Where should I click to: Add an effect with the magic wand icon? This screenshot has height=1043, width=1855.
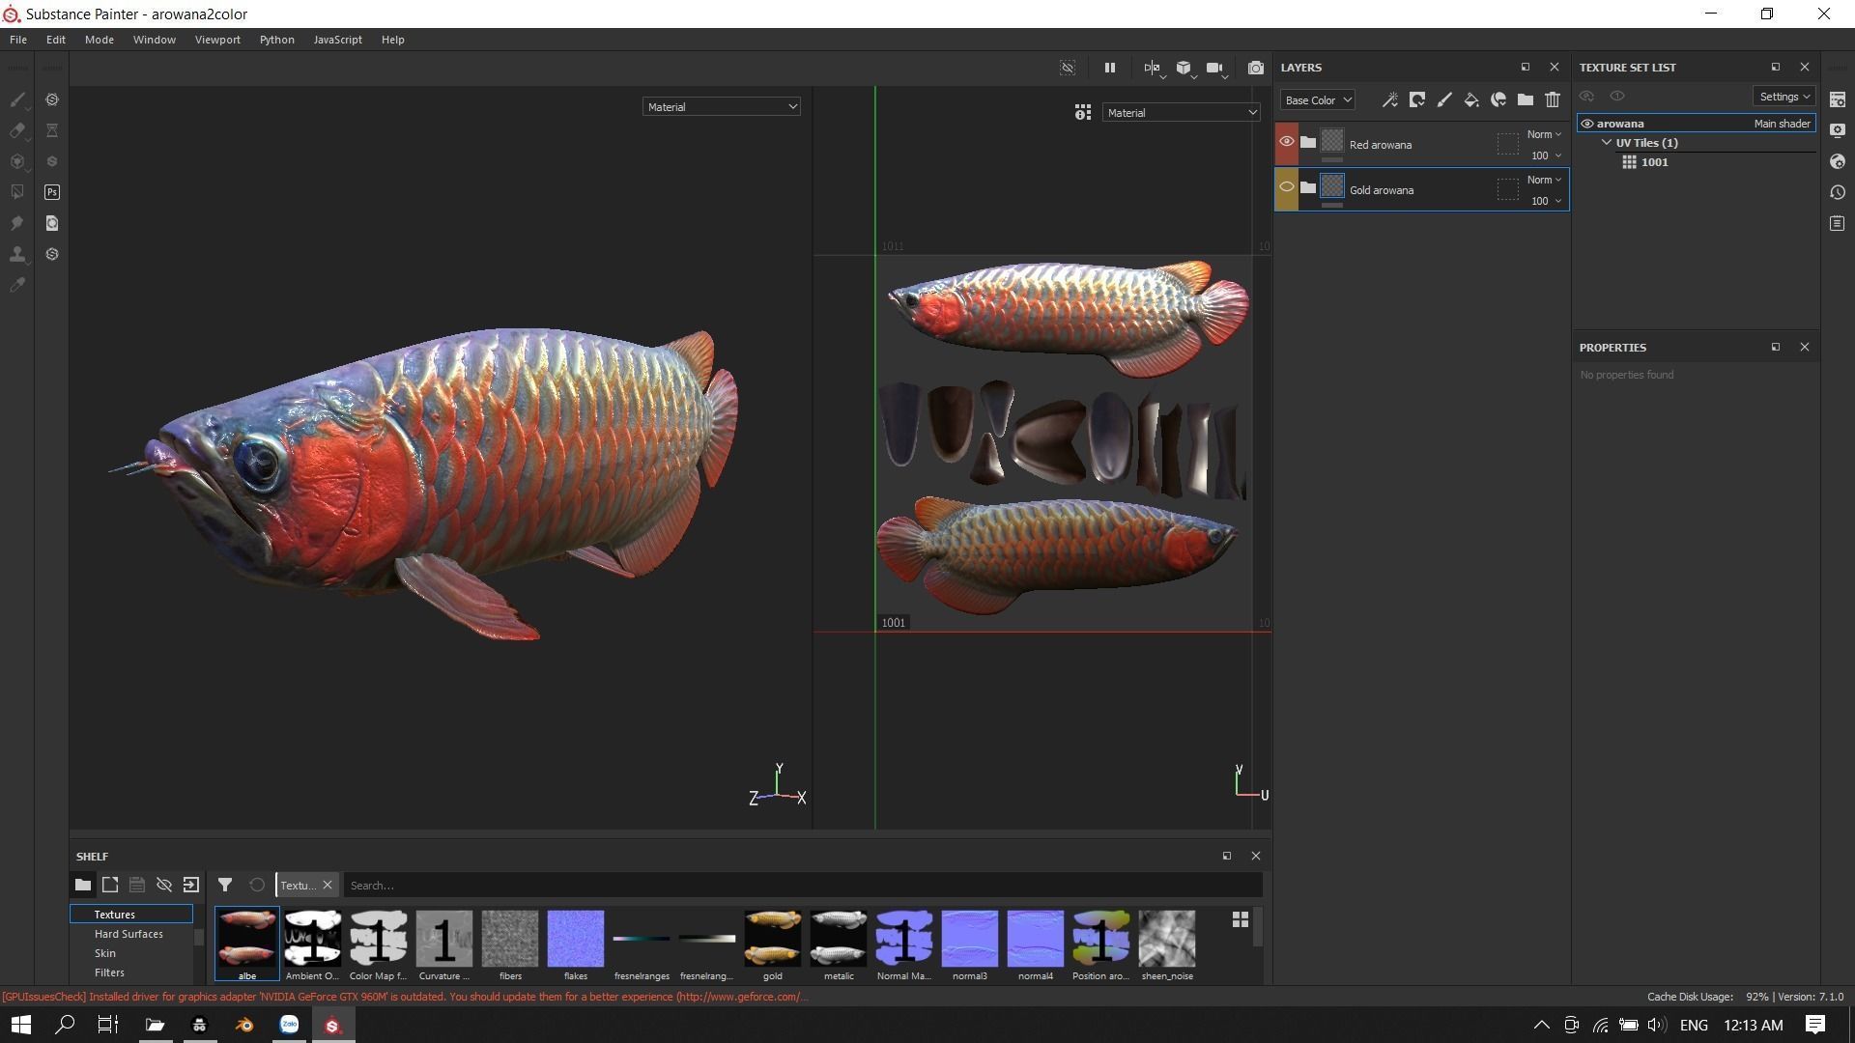[1389, 99]
